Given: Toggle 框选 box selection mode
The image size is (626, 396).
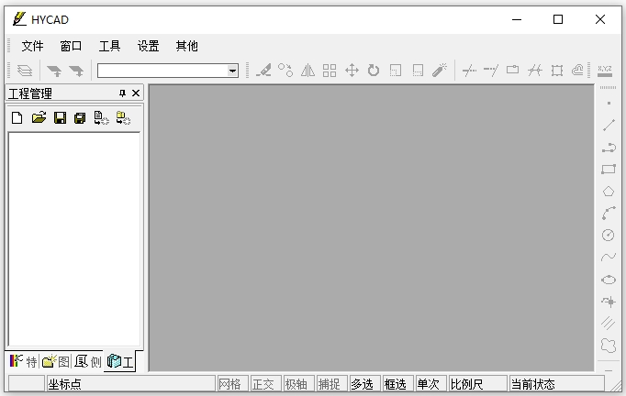Looking at the screenshot, I should tap(398, 384).
